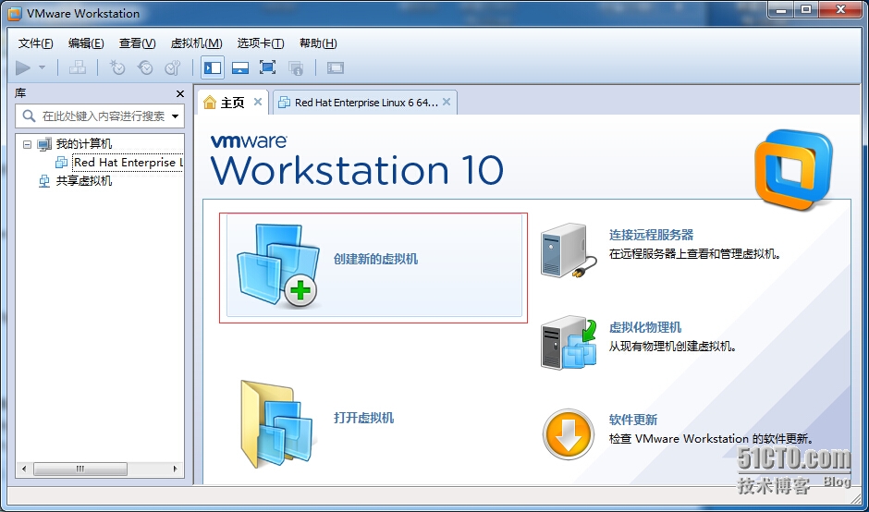Viewport: 869px width, 512px height.
Task: Click the take snapshot toolbar icon
Action: coord(116,67)
